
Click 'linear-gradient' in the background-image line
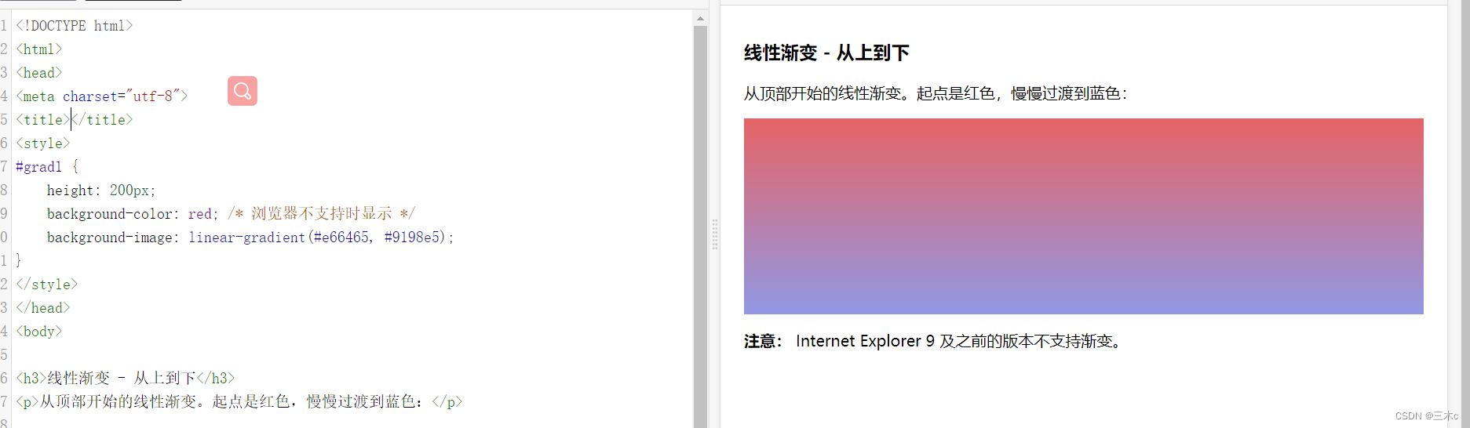click(246, 238)
